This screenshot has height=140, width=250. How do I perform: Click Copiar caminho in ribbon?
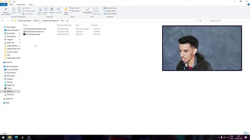pos(29,11)
